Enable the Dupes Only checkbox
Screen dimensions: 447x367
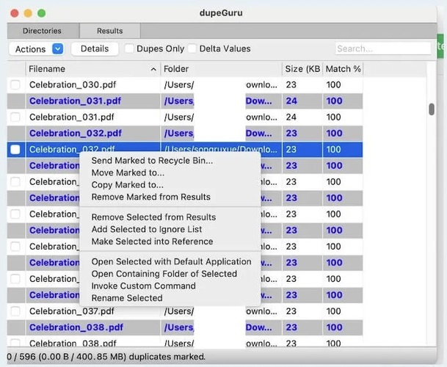point(129,48)
